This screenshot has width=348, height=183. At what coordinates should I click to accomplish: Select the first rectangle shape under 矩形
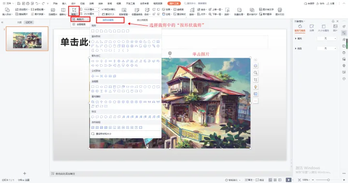point(93,31)
